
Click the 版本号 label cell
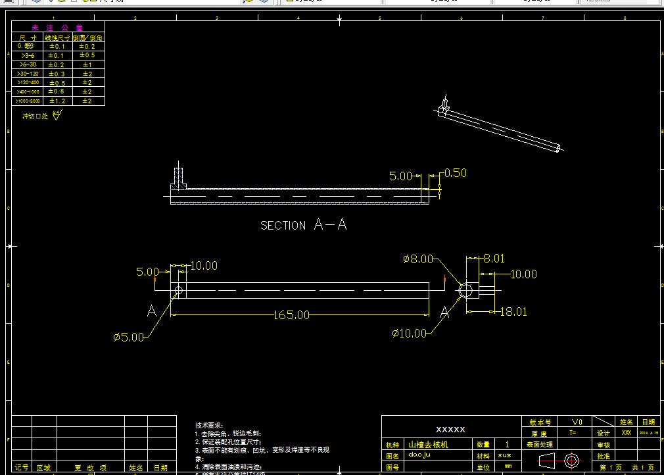point(540,422)
